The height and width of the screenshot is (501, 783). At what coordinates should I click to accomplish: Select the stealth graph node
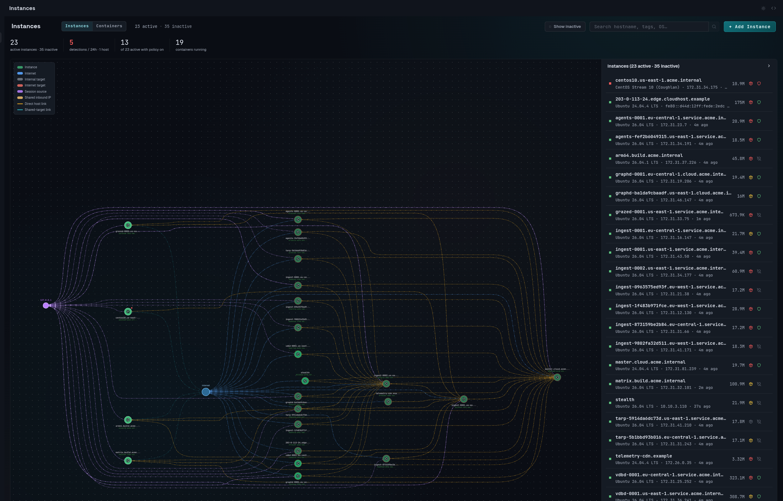coord(305,381)
